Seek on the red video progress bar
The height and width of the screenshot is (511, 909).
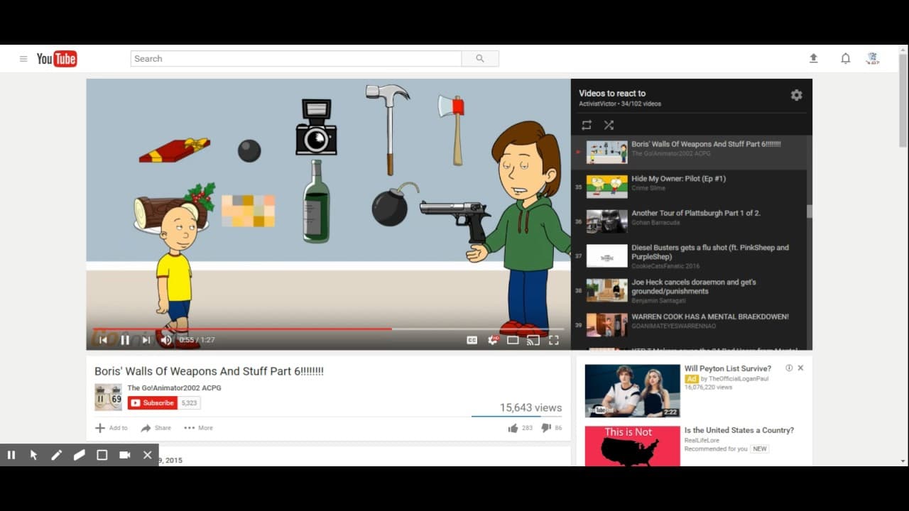(328, 329)
